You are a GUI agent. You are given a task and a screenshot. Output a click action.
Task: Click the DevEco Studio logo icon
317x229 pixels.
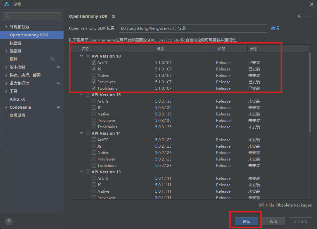coord(7,4)
